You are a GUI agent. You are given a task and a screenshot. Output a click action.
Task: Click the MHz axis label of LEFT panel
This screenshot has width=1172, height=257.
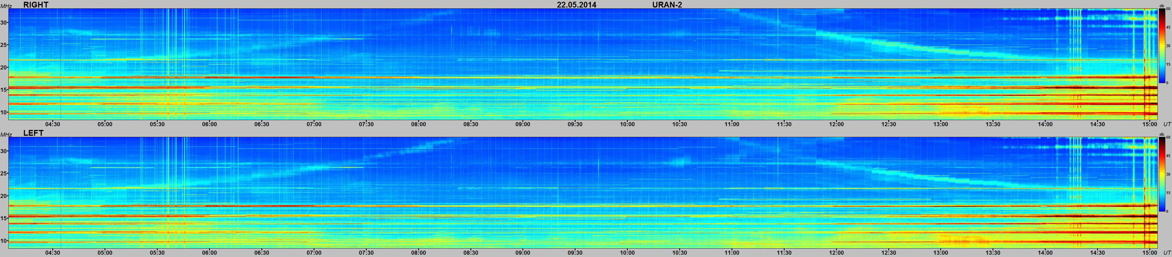pos(6,135)
